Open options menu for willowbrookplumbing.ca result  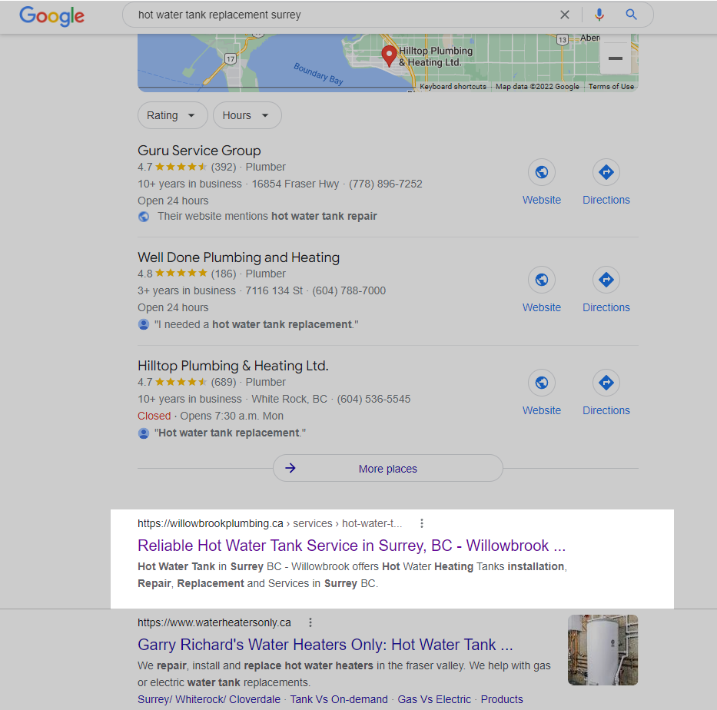(x=422, y=523)
